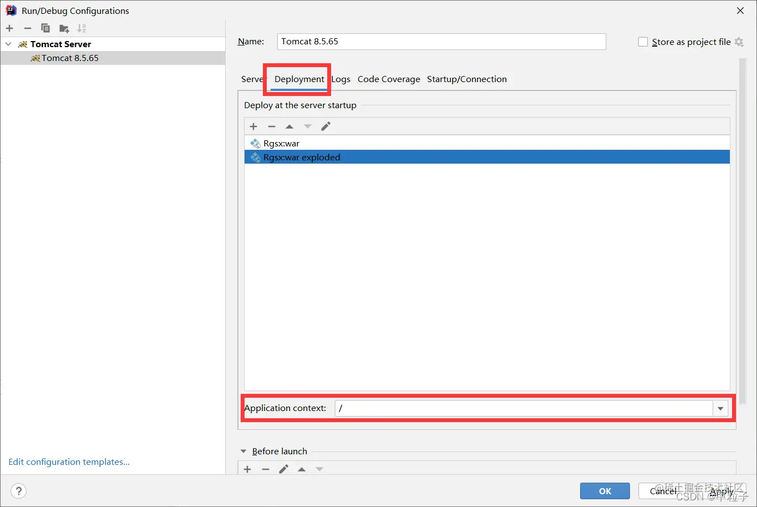Open project file storage settings gear
The image size is (757, 507).
pos(739,42)
